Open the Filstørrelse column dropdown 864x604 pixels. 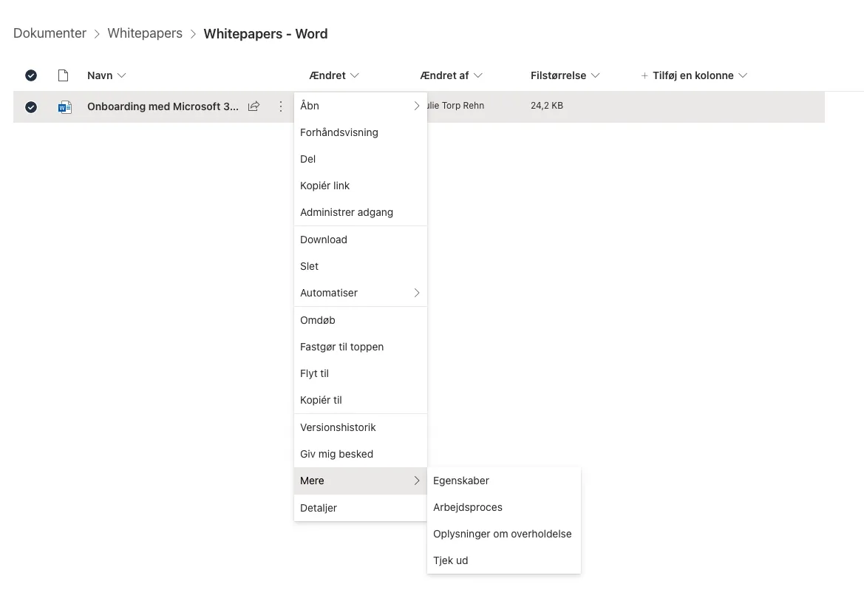565,75
